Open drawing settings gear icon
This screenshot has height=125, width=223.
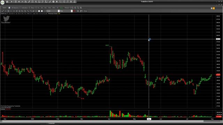pos(78,11)
